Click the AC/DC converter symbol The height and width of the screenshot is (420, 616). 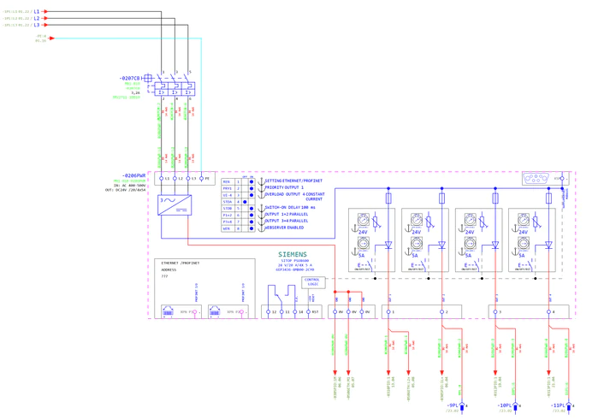(175, 205)
